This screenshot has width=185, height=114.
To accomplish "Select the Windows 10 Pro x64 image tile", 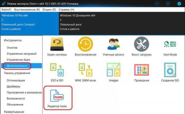I will (30, 23).
